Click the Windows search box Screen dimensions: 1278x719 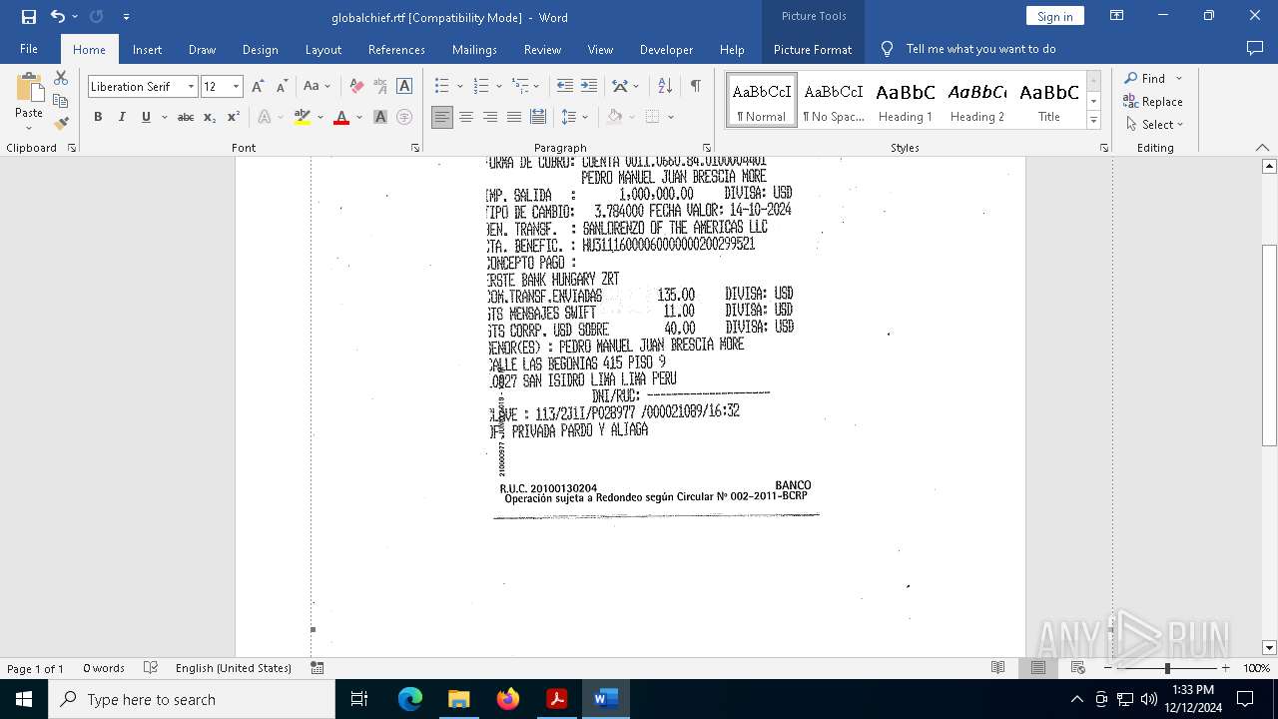(192, 699)
